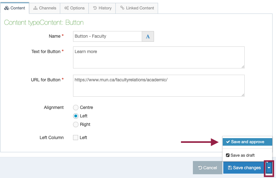Click the Content tab cubes icon

point(7,8)
